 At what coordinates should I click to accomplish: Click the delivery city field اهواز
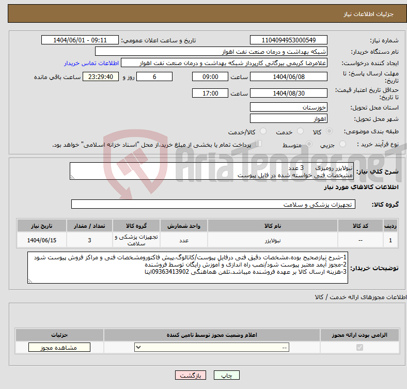(x=289, y=118)
